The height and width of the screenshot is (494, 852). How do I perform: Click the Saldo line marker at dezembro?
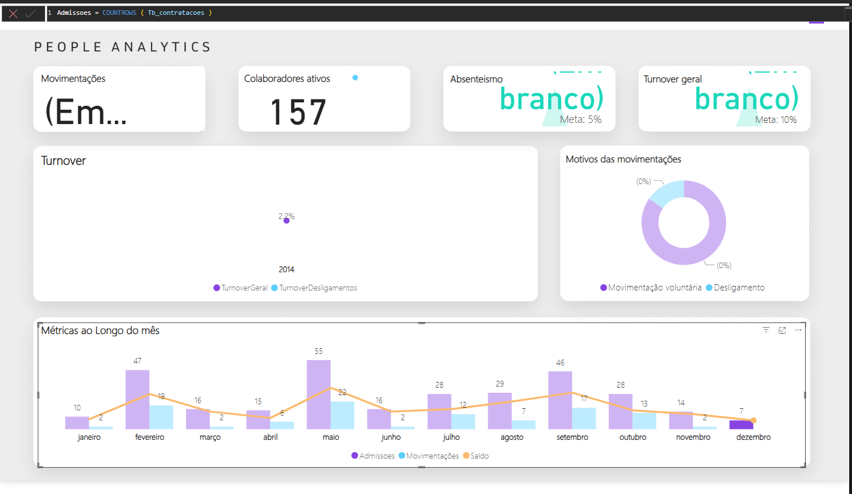coord(754,420)
